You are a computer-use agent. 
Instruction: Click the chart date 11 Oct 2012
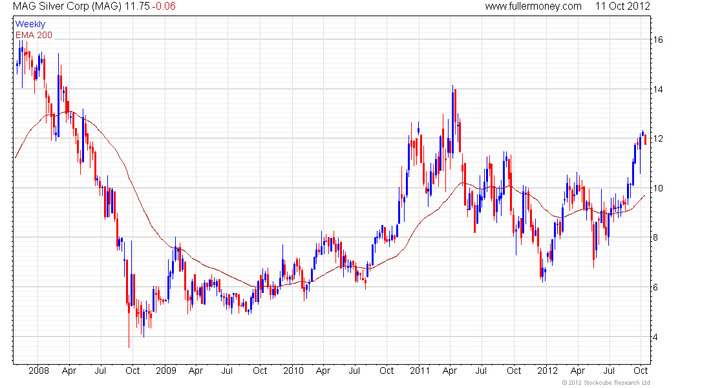622,6
